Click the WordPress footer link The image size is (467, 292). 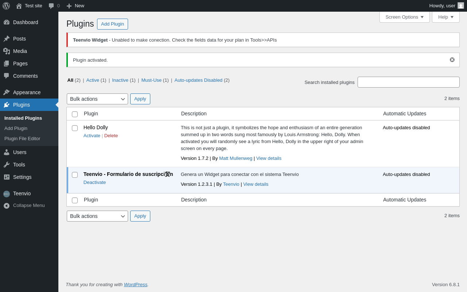point(136,285)
